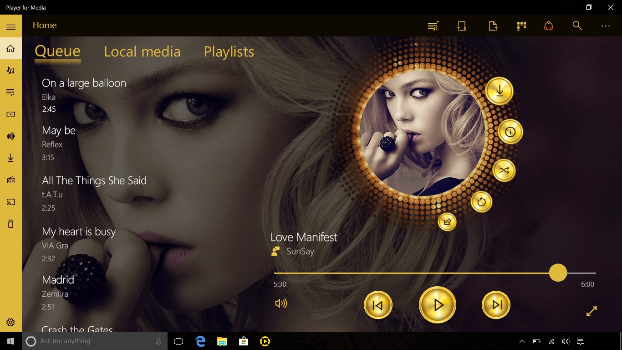Open the Radio section in the sidebar
The width and height of the screenshot is (622, 350).
pos(10,180)
